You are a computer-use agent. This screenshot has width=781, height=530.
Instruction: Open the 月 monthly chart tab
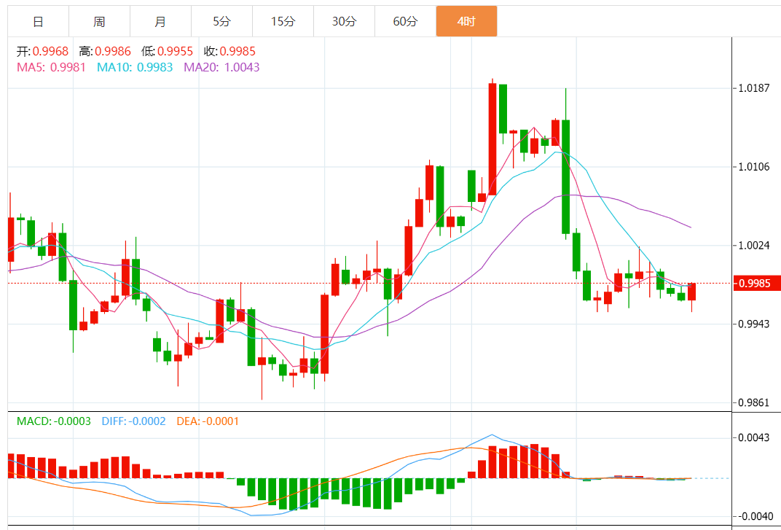[160, 21]
